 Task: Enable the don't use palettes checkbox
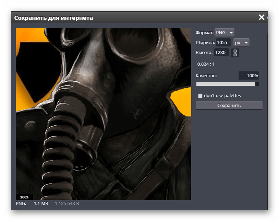[x=200, y=96]
